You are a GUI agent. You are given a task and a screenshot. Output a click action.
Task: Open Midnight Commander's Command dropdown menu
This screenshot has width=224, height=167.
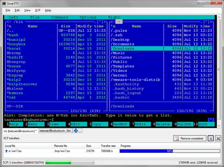coord(59,17)
